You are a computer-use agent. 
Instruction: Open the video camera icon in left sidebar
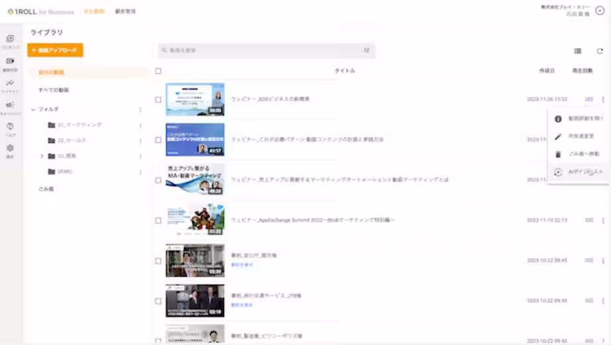10,61
